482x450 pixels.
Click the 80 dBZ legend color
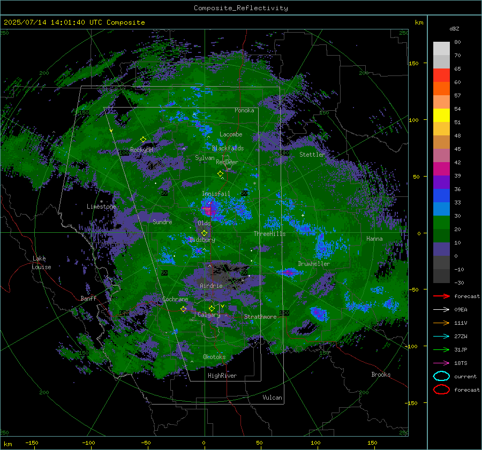coord(441,48)
